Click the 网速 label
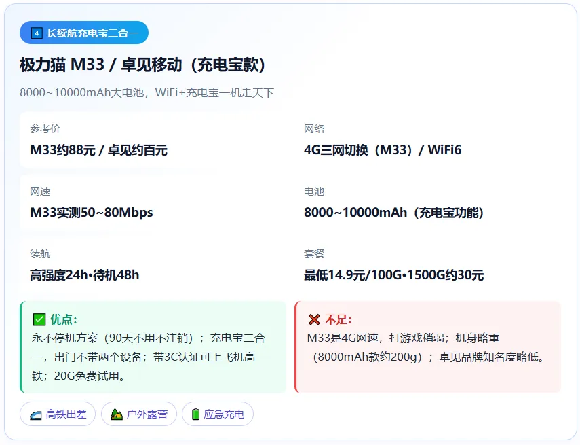Screen dimensions: 580x445 (40, 192)
